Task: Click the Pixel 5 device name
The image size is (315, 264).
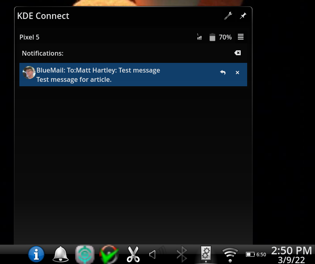Action: (x=29, y=37)
